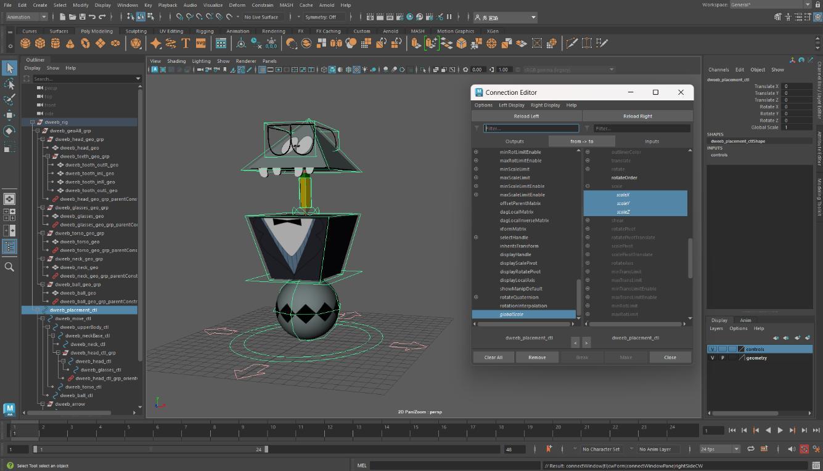Toggle visibility V box of geometry layer

(x=713, y=358)
